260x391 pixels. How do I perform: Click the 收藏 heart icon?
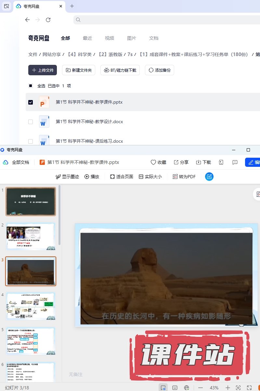[153, 162]
